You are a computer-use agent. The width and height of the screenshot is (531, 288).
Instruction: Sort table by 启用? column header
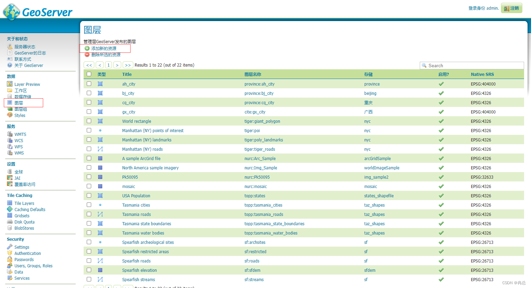(x=444, y=74)
